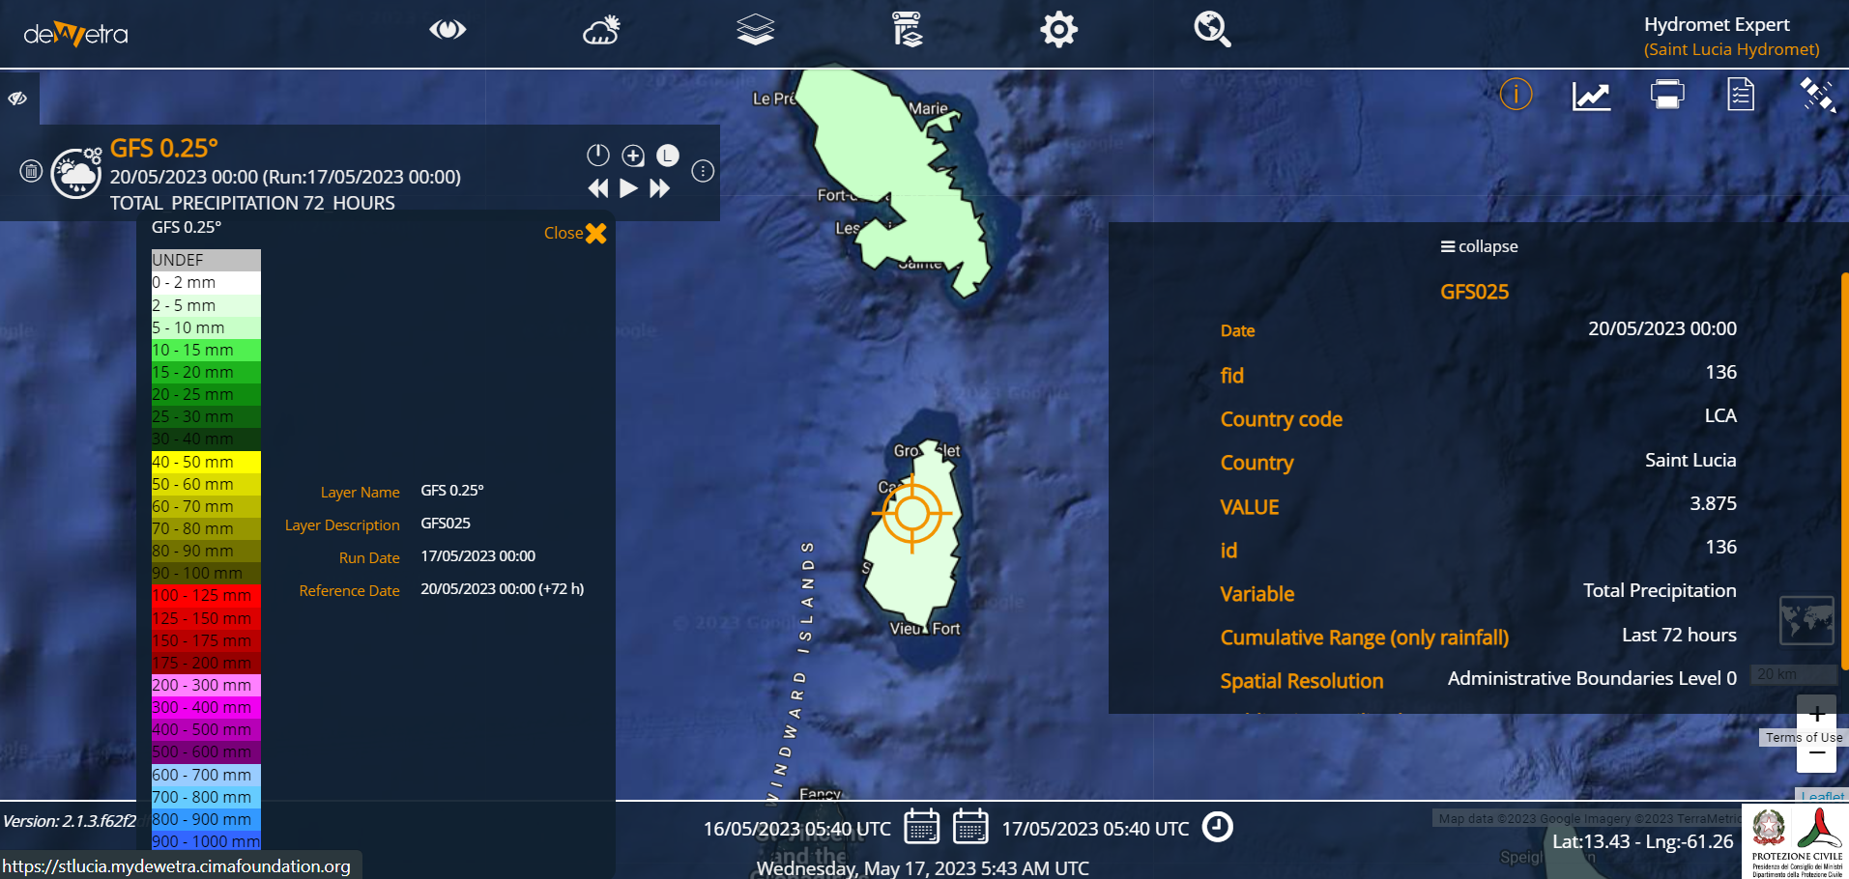Open the settings gear icon
Viewport: 1849px width, 879px height.
click(1058, 30)
